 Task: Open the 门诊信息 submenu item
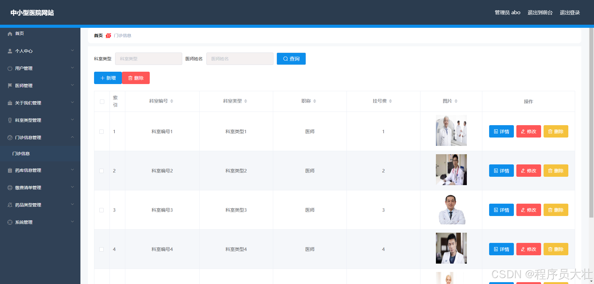pos(21,153)
